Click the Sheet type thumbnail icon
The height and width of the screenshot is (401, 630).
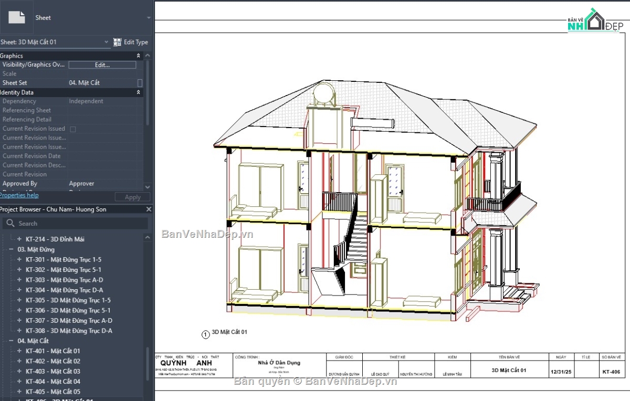pos(16,17)
